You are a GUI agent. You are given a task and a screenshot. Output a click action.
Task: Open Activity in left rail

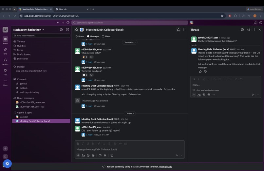5,62
